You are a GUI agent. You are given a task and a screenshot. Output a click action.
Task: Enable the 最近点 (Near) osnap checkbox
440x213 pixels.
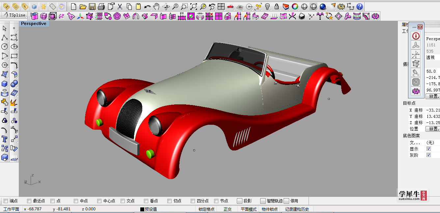click(x=29, y=201)
